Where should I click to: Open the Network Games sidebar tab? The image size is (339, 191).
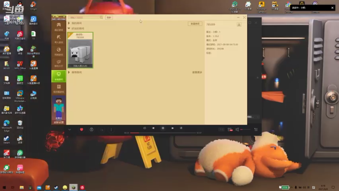[x=58, y=51]
